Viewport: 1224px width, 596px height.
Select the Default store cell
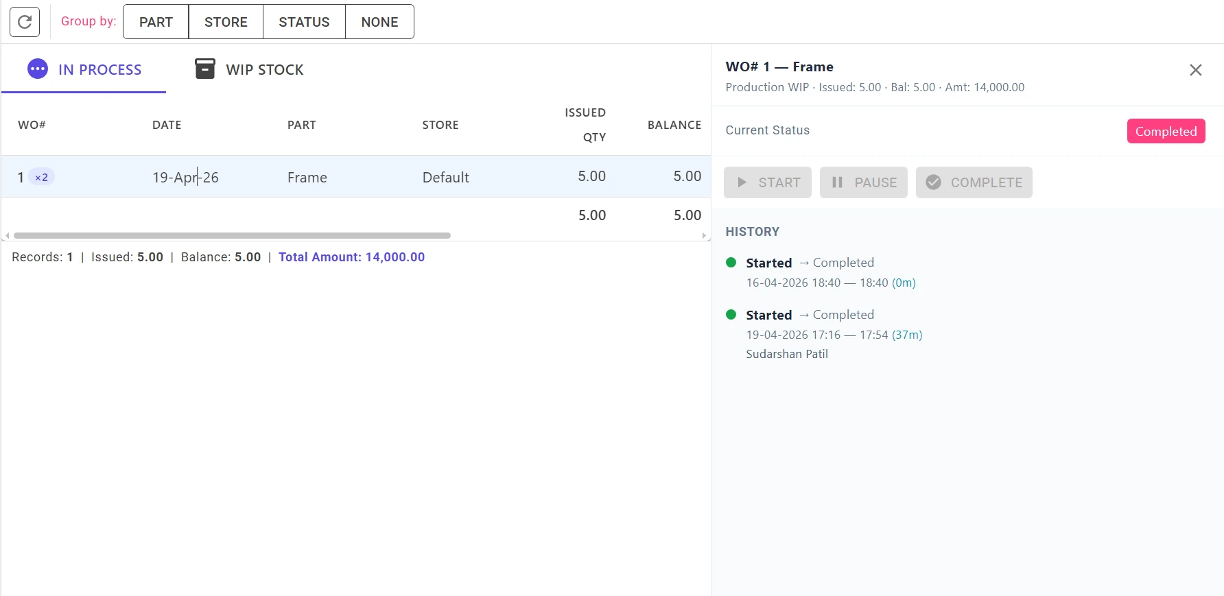[446, 177]
